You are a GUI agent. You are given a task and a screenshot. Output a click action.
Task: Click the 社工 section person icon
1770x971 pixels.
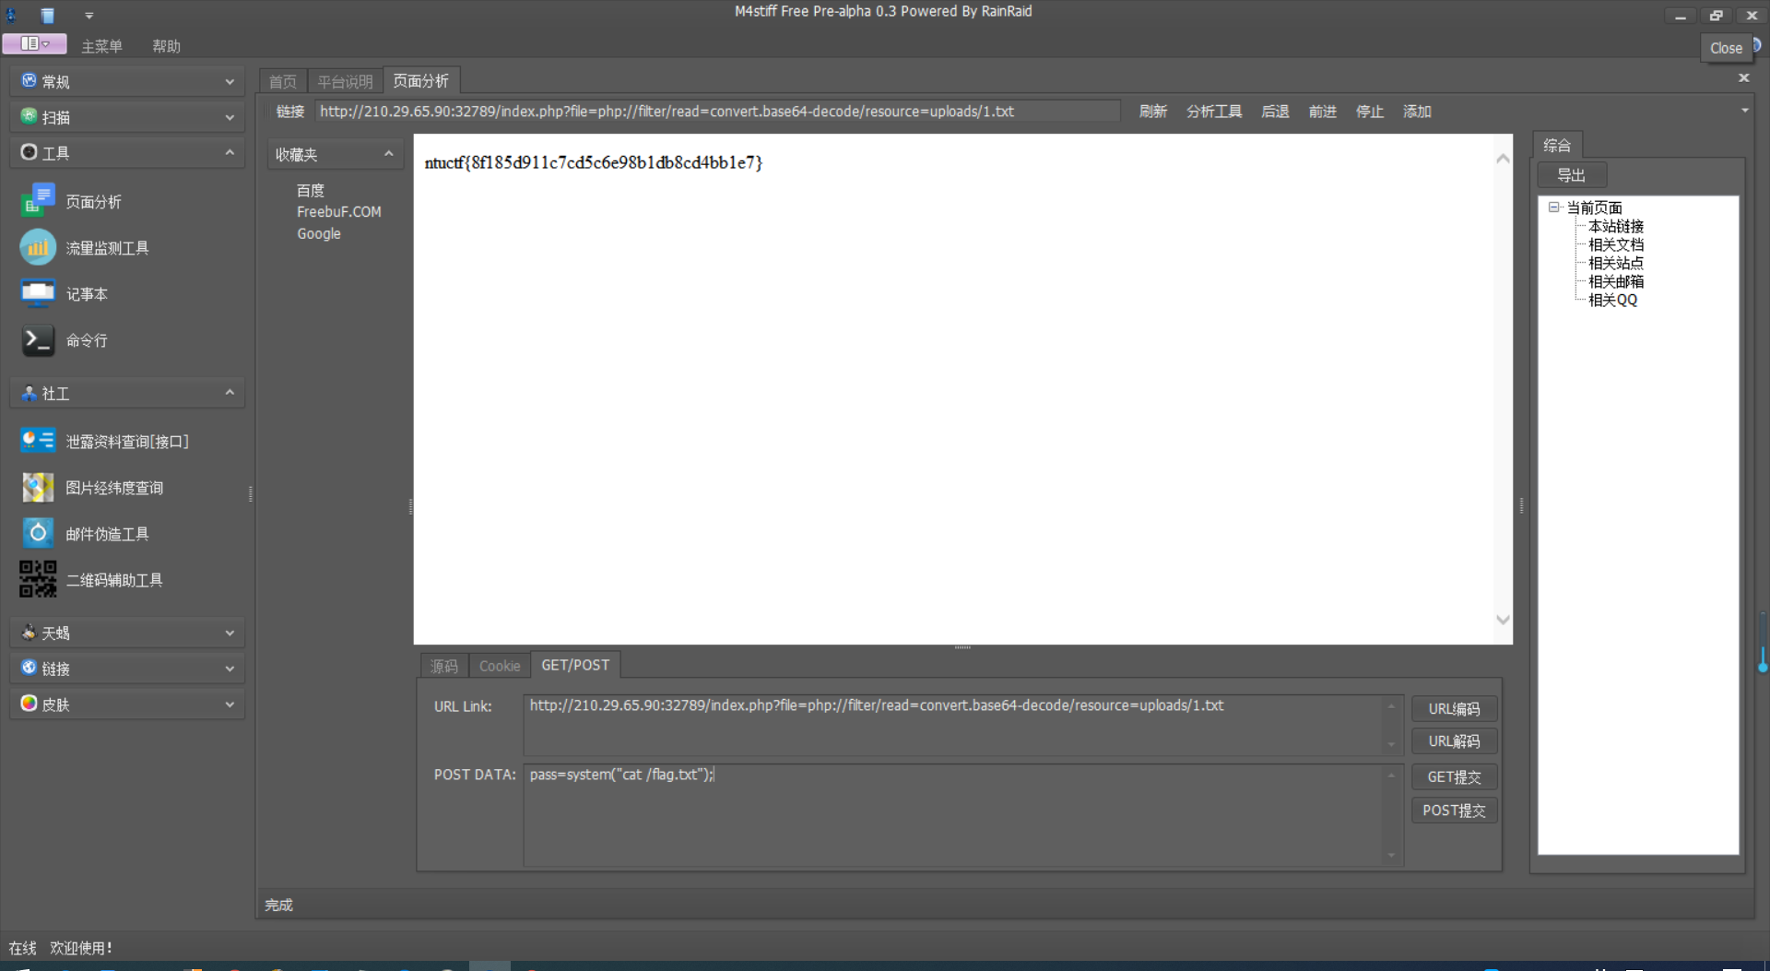(x=29, y=393)
